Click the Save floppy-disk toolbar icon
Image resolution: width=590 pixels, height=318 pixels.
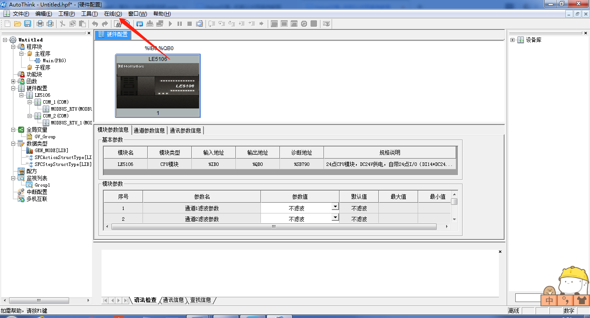27,24
